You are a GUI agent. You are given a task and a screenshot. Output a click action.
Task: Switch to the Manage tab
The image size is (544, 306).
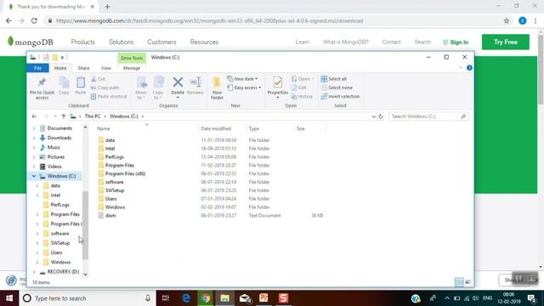coord(132,68)
